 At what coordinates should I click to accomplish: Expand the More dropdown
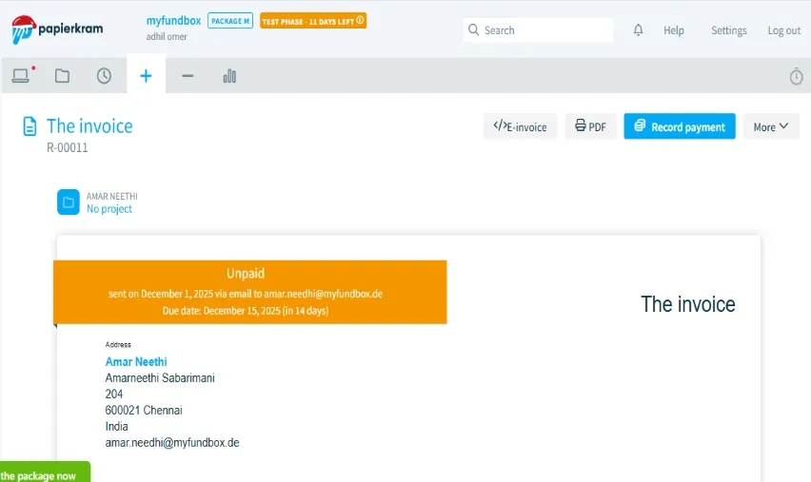[771, 126]
